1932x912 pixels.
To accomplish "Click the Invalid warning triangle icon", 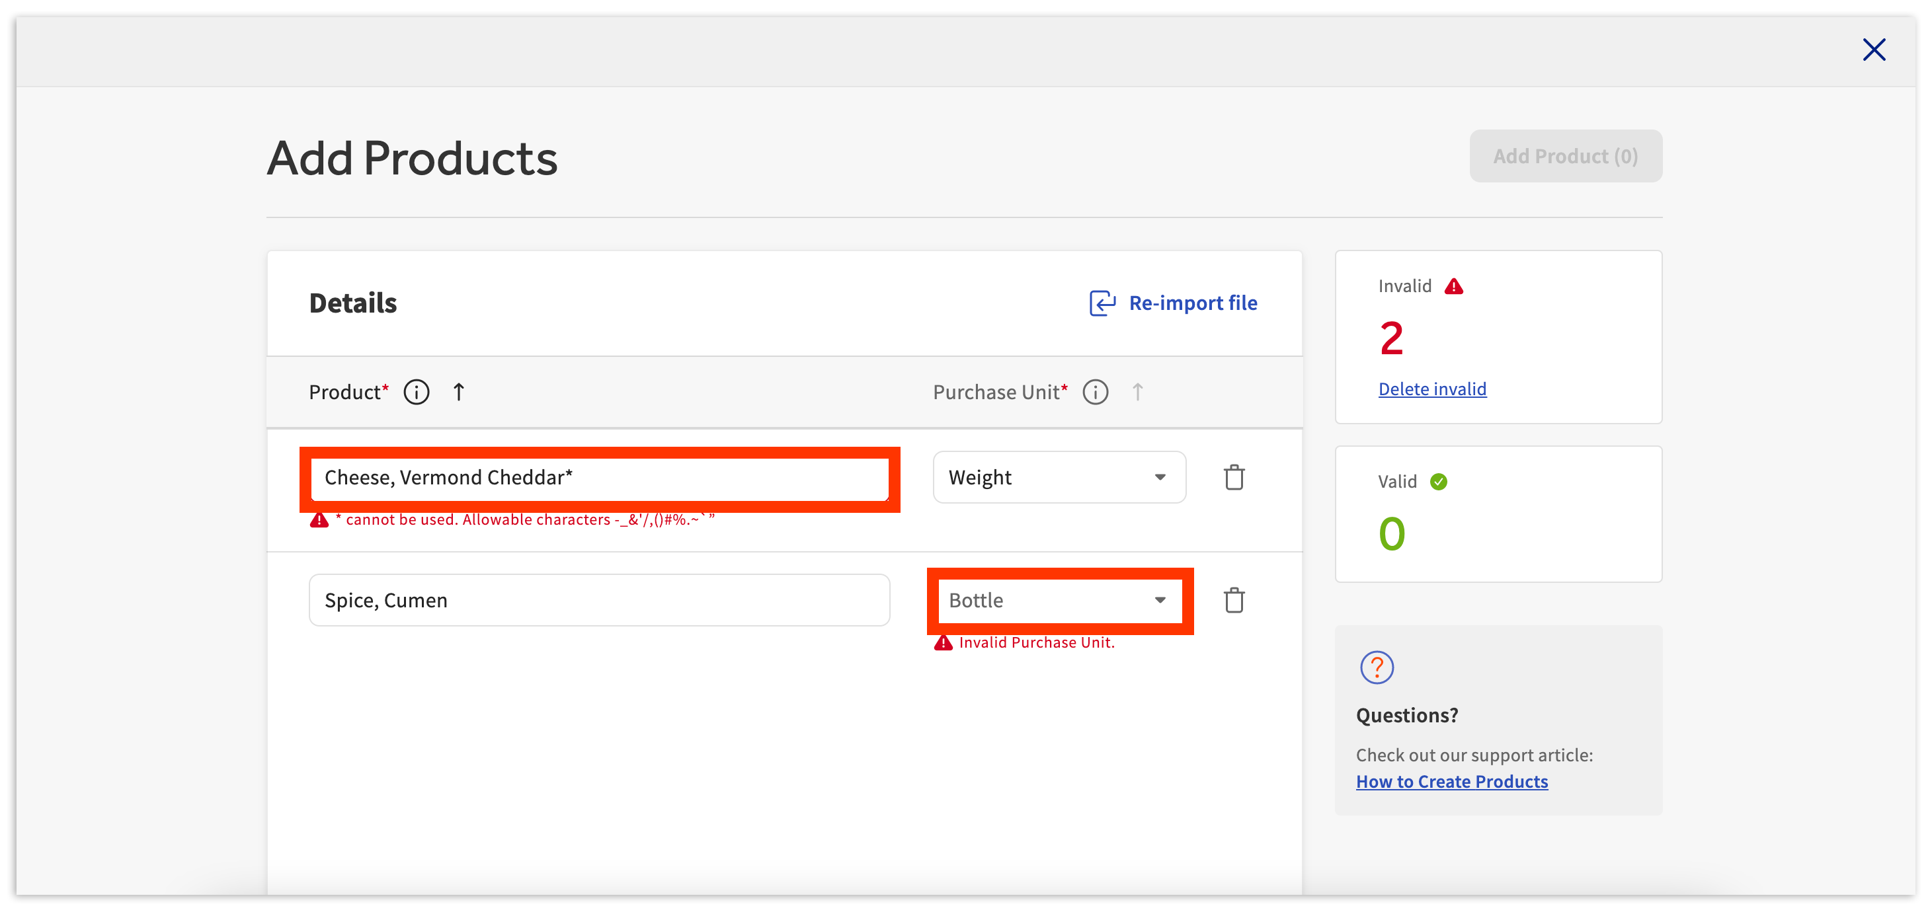I will 1453,285.
